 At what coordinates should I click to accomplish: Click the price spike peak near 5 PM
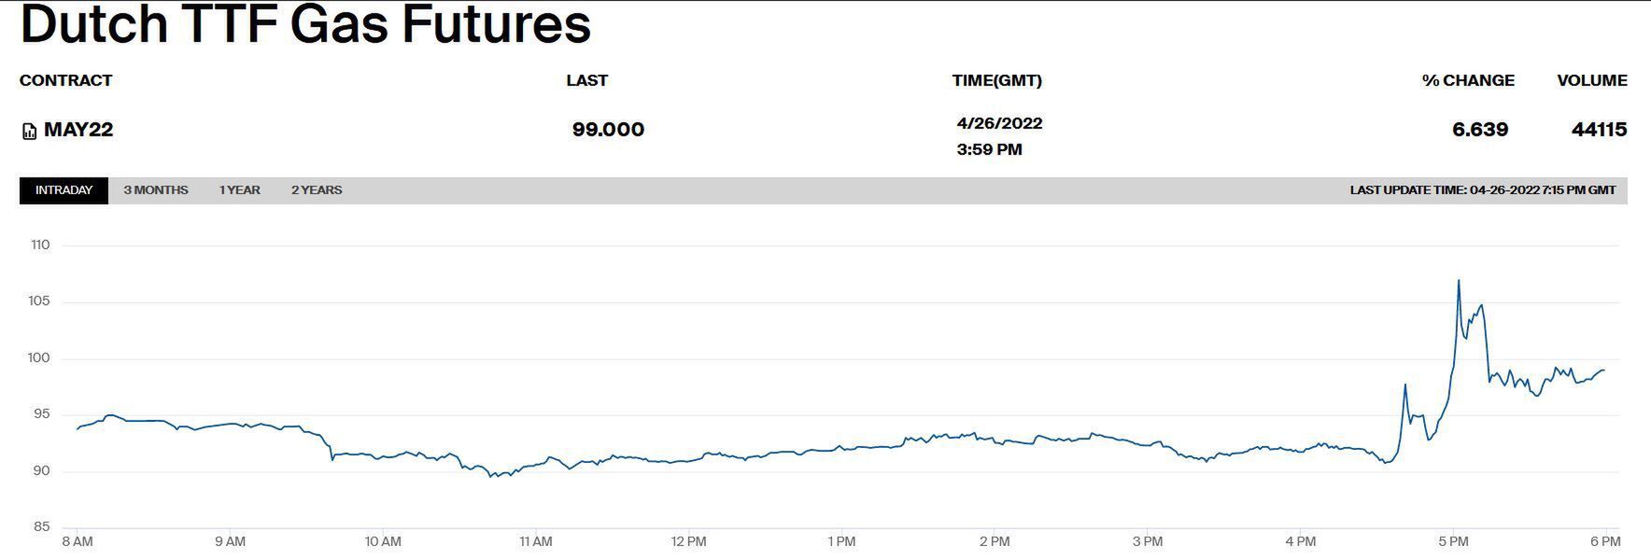click(x=1459, y=281)
